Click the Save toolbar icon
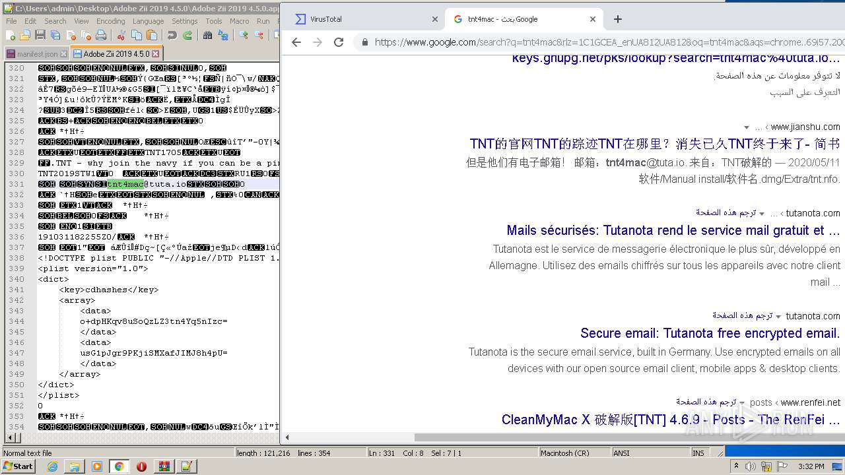This screenshot has height=475, width=845. [40, 35]
